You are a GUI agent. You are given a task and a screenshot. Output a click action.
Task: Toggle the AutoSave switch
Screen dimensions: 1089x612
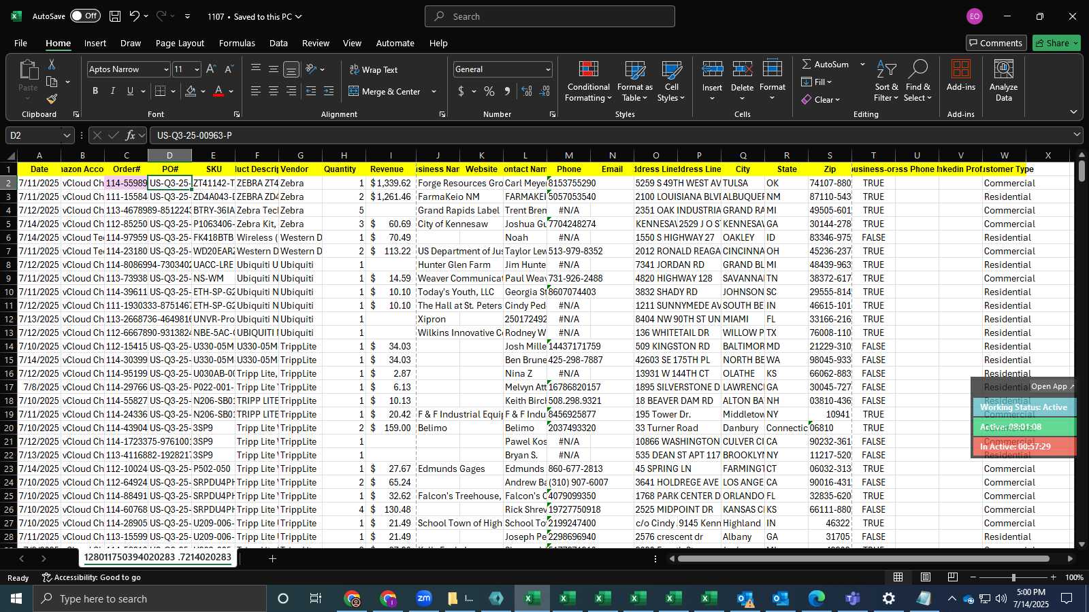pyautogui.click(x=85, y=16)
